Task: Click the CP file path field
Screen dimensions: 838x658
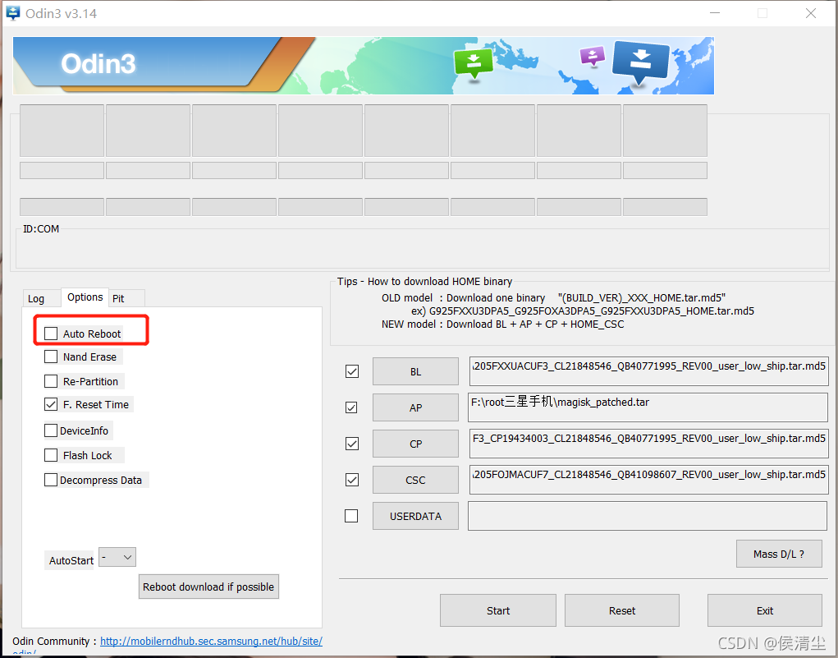Action: coord(648,444)
